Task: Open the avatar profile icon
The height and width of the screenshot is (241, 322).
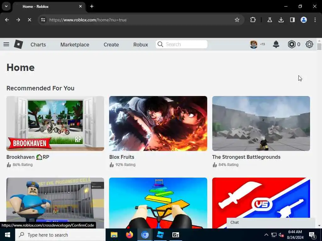Action: point(254,44)
